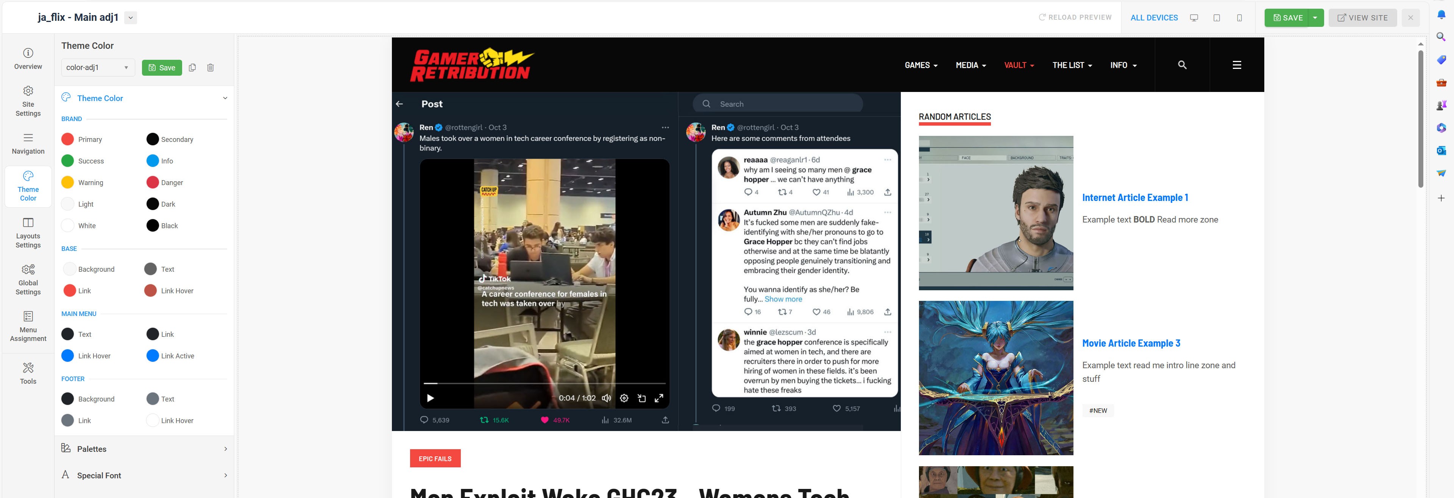Screen dimensions: 1454x498
Task: Open the GAMES navigation menu
Action: (x=920, y=65)
